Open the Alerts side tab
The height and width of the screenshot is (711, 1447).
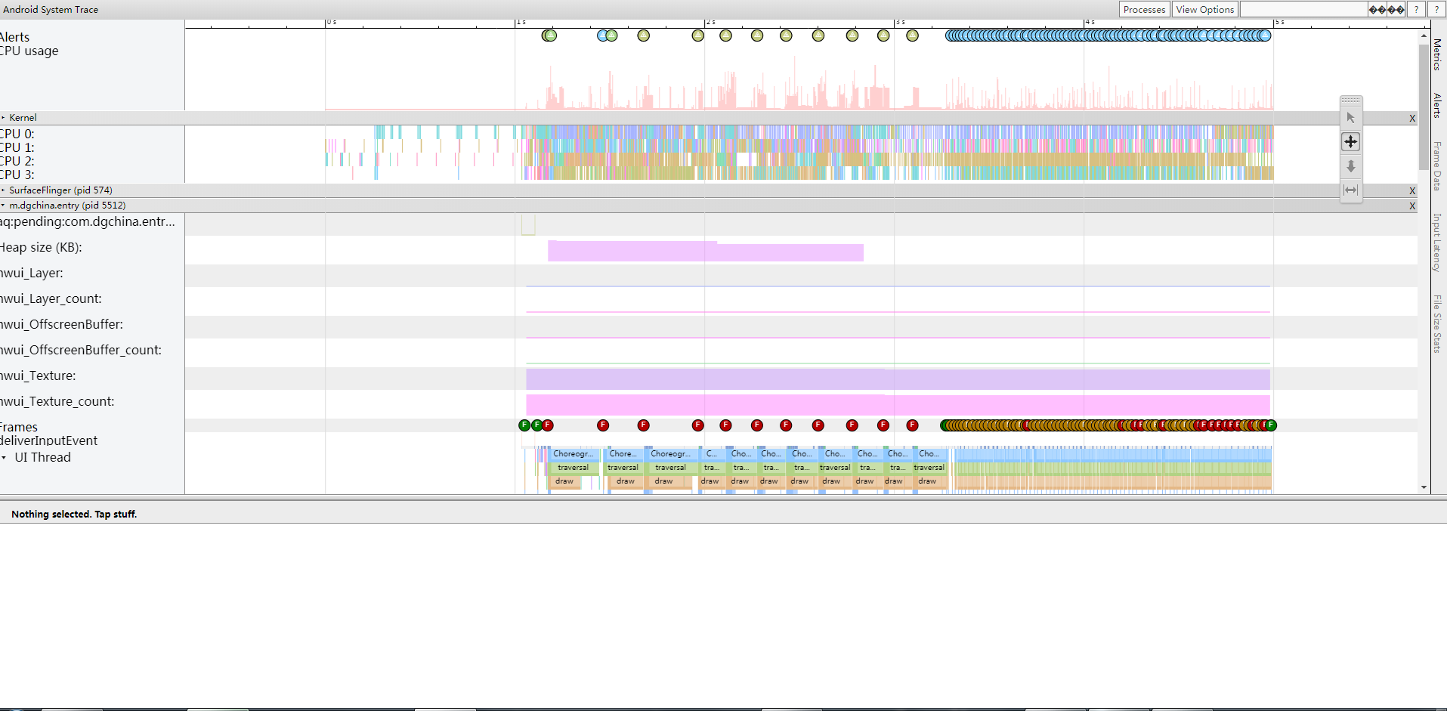1437,105
